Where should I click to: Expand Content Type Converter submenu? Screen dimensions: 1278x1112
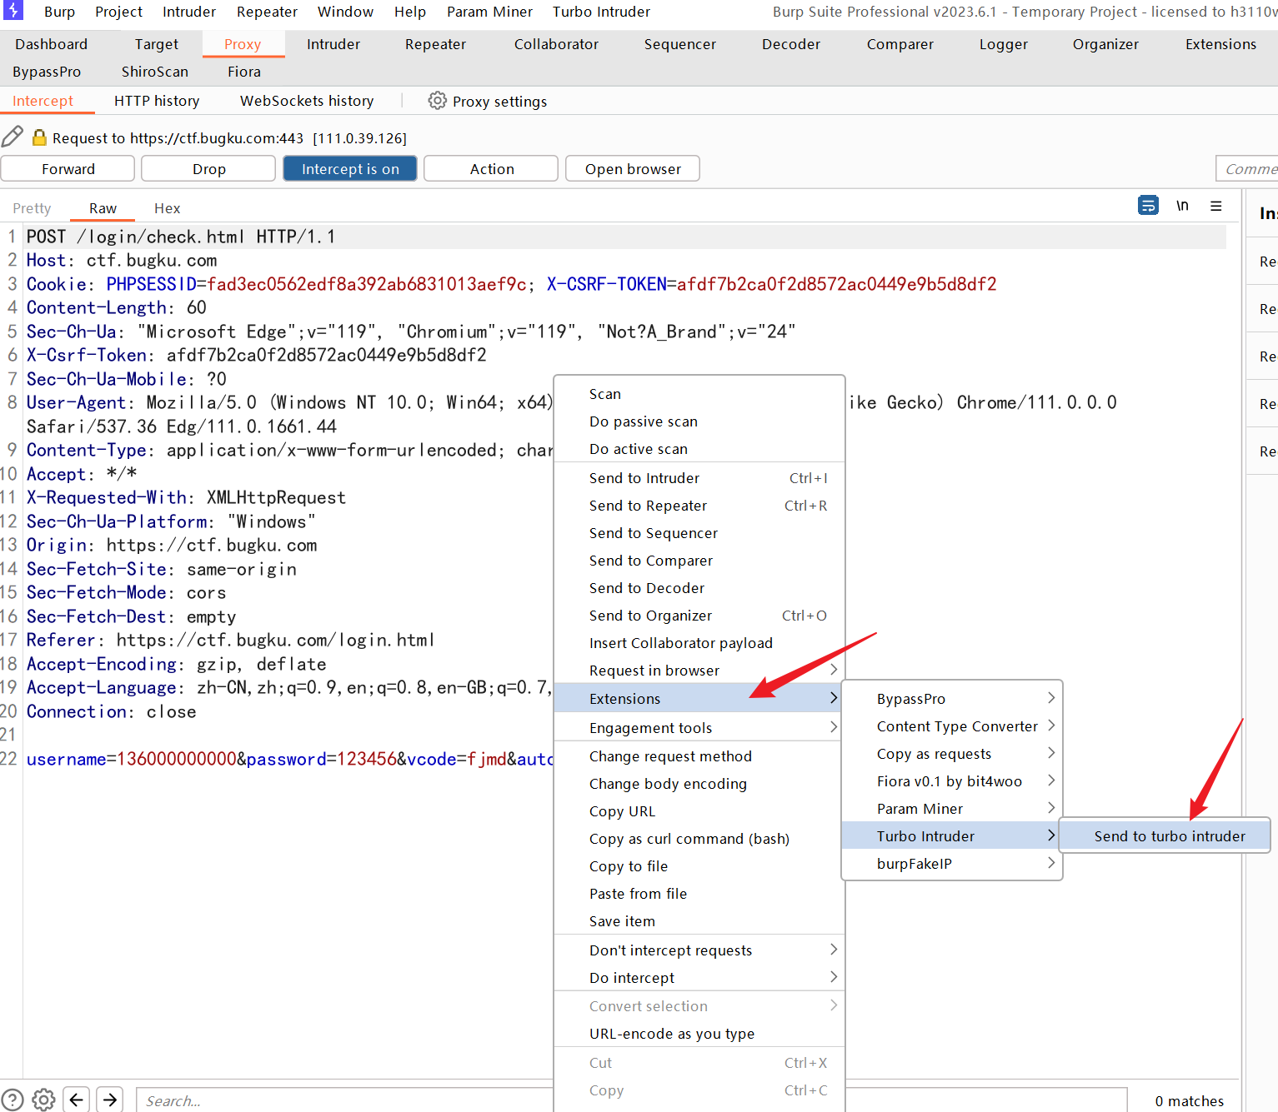(x=952, y=726)
